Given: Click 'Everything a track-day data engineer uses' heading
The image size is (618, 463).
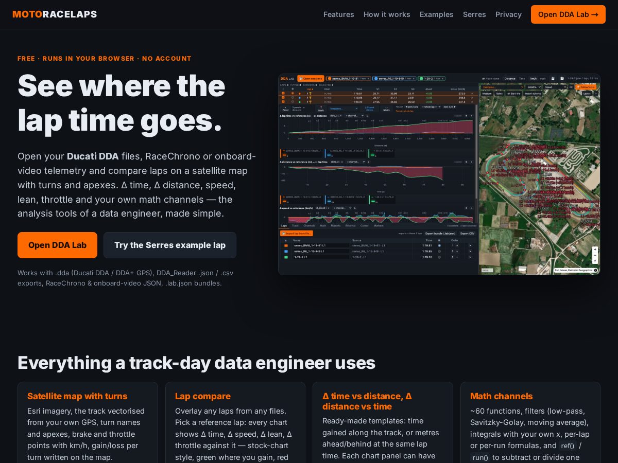Looking at the screenshot, I should pos(196,363).
